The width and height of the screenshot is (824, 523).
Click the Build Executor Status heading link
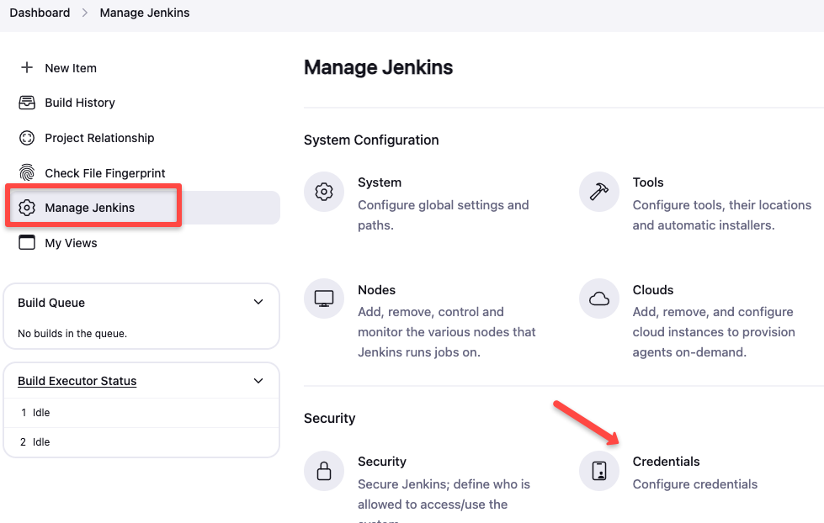tap(77, 380)
